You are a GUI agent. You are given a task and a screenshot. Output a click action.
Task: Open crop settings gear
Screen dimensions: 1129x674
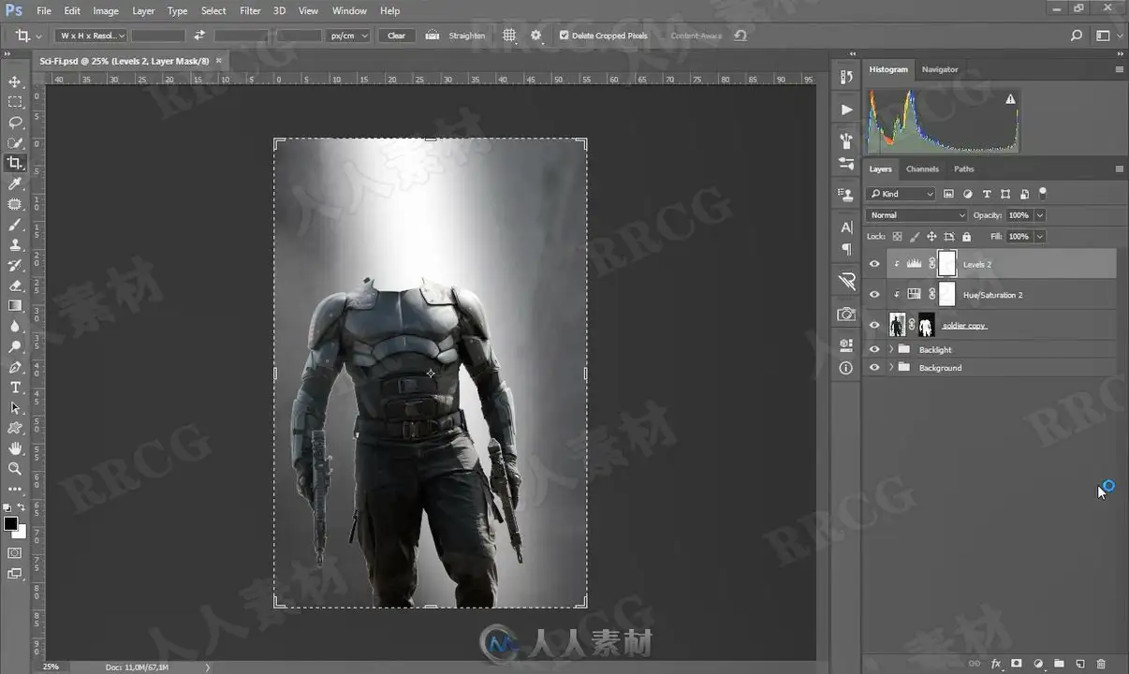click(536, 36)
